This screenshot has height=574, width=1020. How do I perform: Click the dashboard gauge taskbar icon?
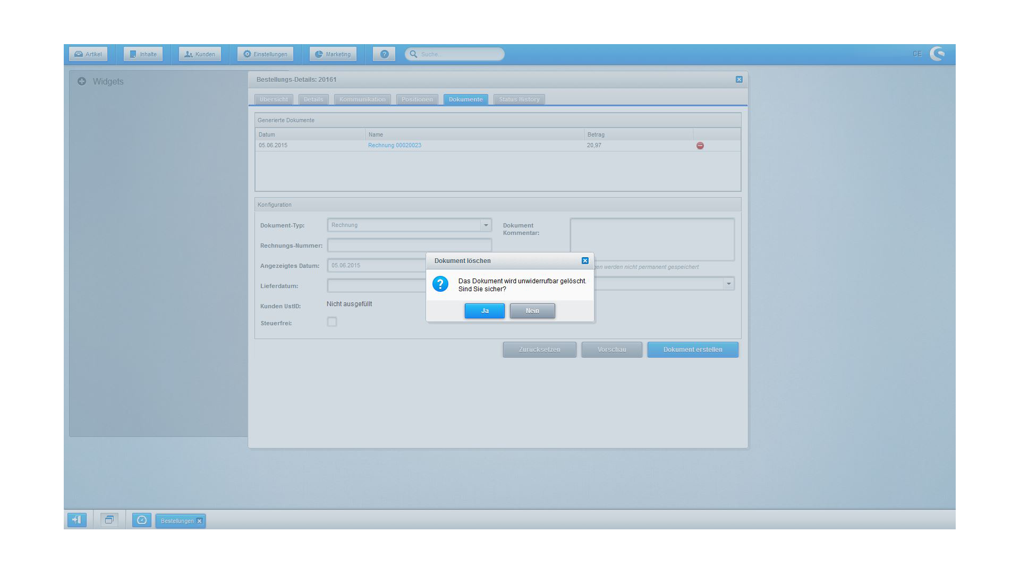pyautogui.click(x=142, y=520)
